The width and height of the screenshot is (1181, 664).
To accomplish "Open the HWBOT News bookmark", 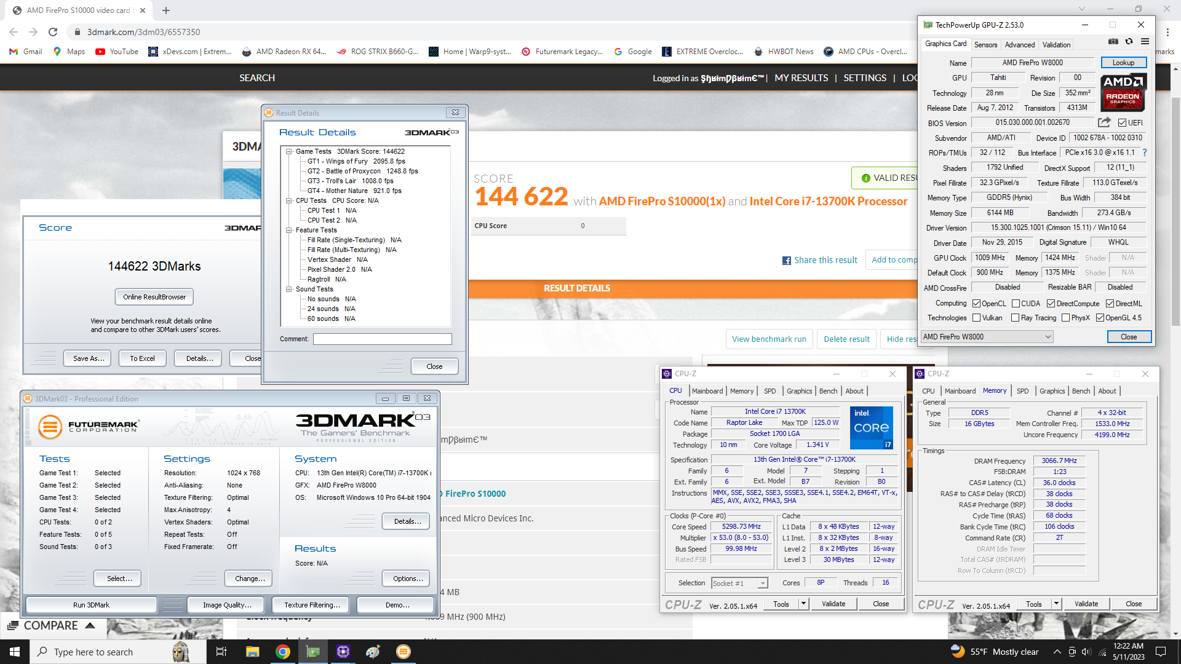I will click(x=784, y=52).
